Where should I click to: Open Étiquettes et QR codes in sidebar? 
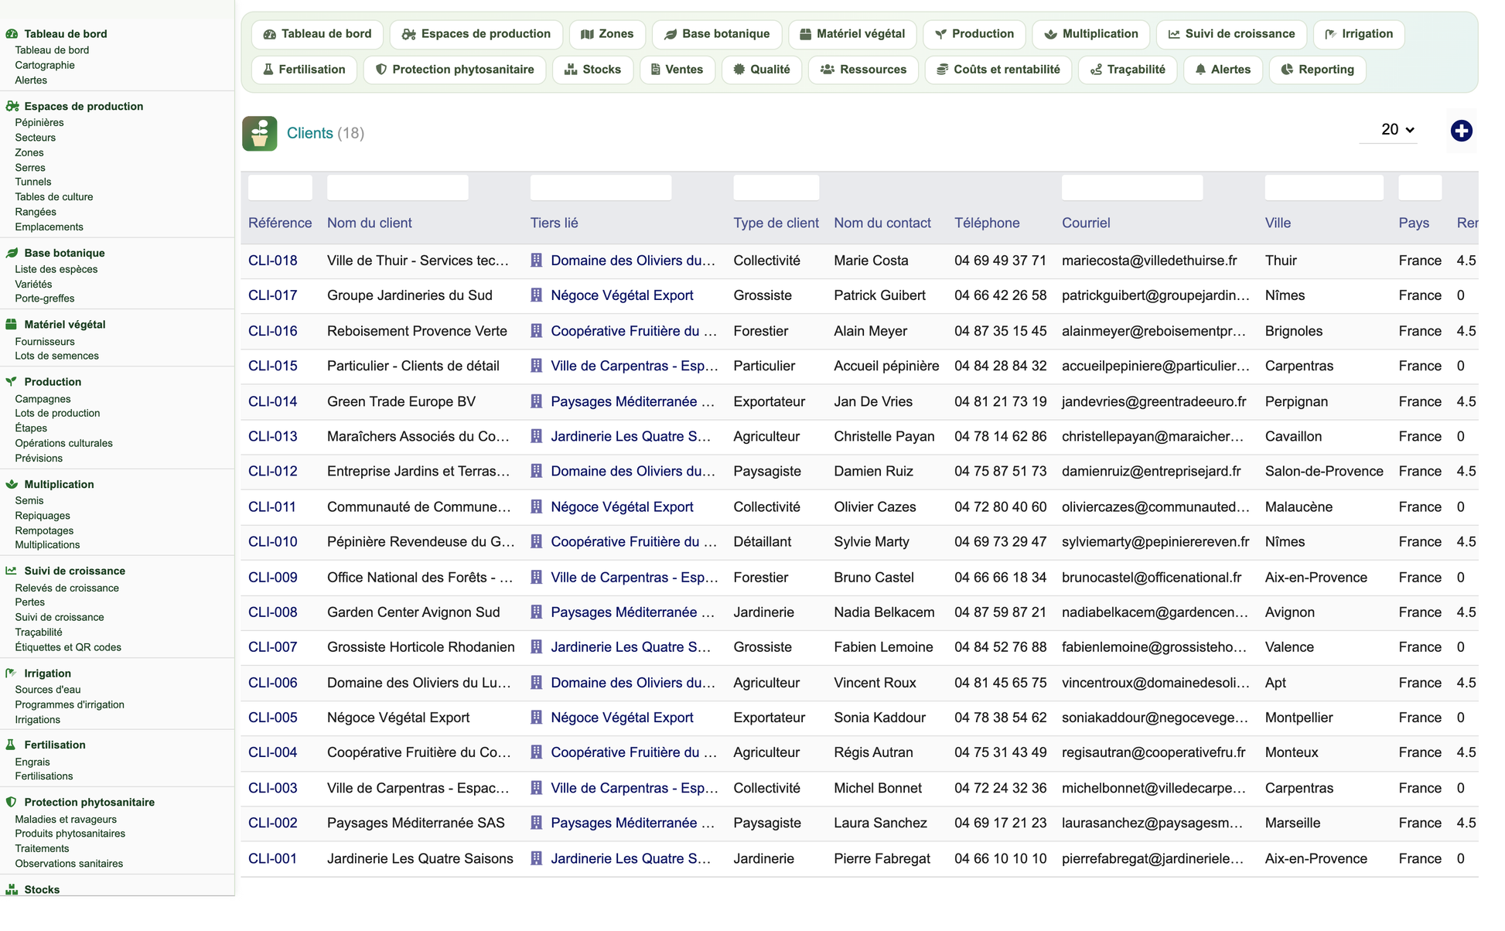point(68,647)
